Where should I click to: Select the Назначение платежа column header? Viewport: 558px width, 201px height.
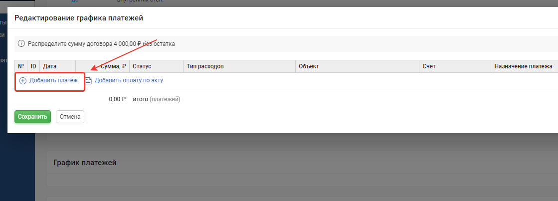[x=524, y=66]
